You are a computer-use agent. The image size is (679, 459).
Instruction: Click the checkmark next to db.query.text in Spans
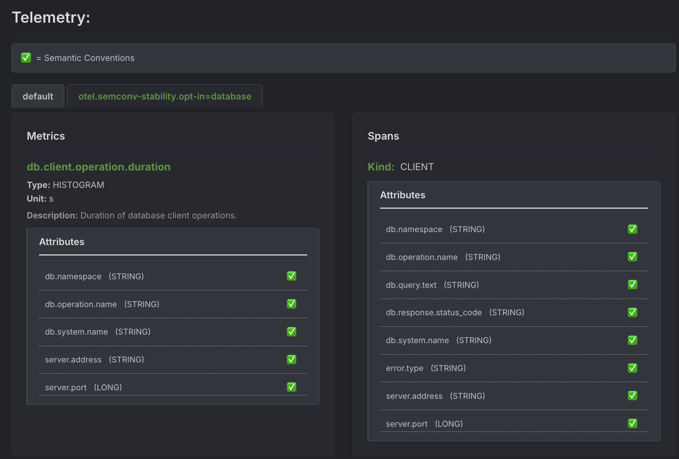633,284
